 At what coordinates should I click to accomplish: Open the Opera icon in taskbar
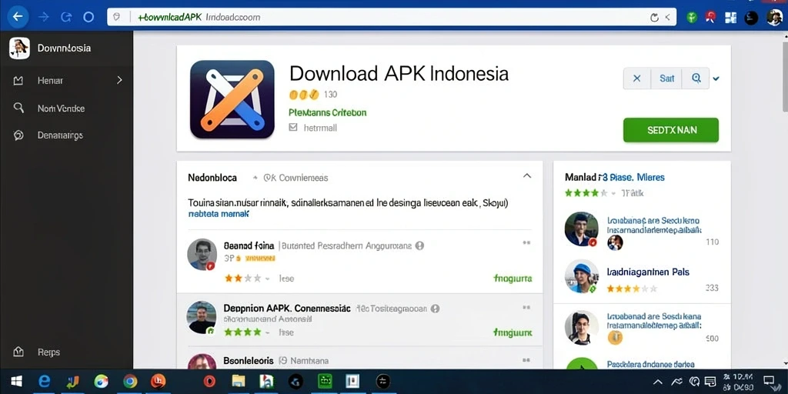coord(209,382)
